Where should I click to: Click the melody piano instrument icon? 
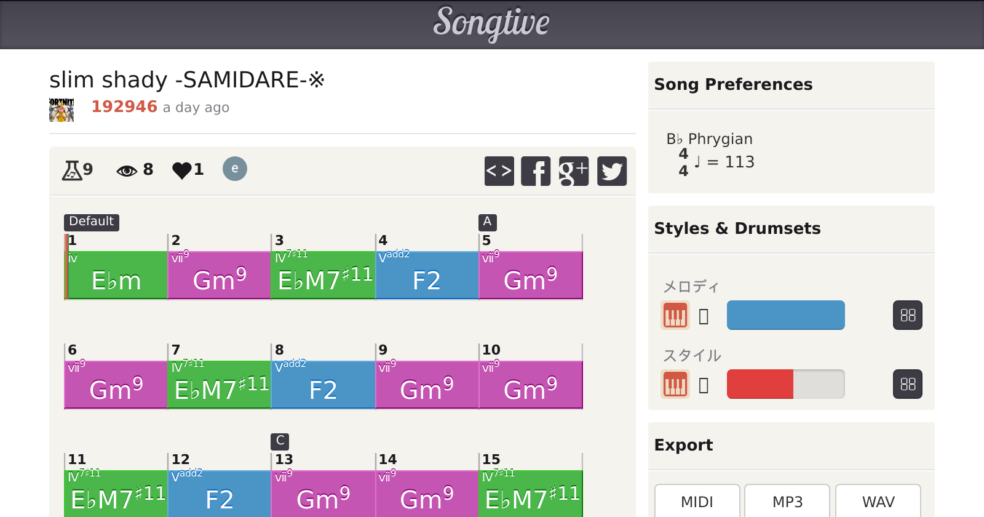(x=675, y=316)
